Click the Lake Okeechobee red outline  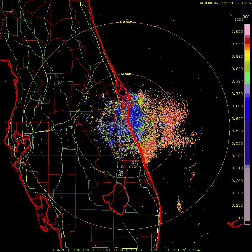(116, 199)
